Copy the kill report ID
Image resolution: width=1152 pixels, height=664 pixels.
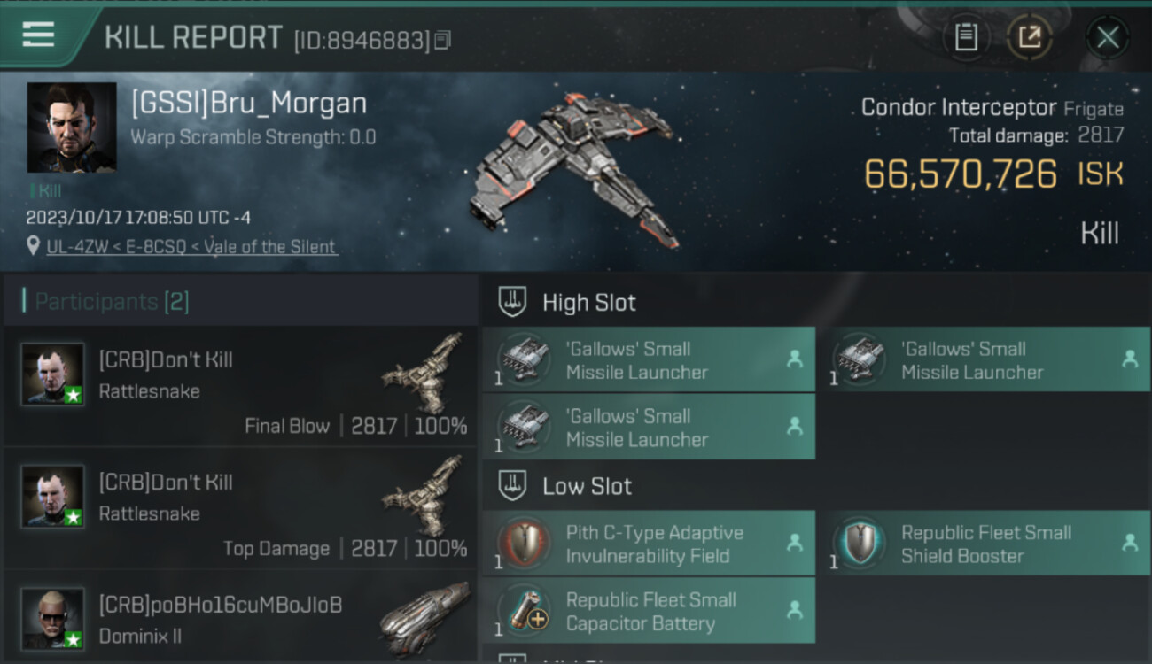click(443, 40)
